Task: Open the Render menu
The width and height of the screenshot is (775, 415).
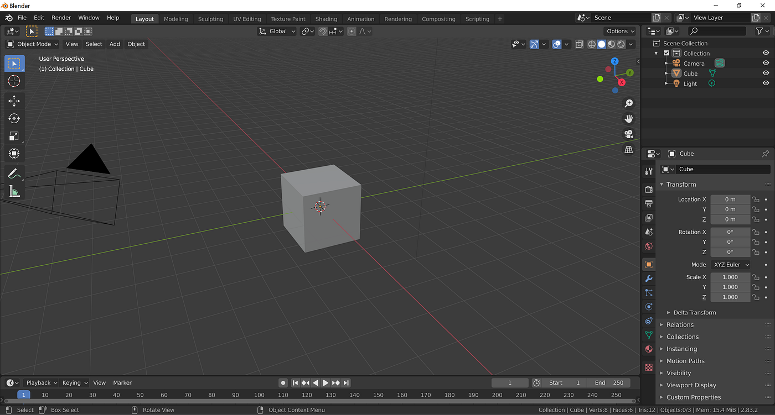Action: click(61, 18)
